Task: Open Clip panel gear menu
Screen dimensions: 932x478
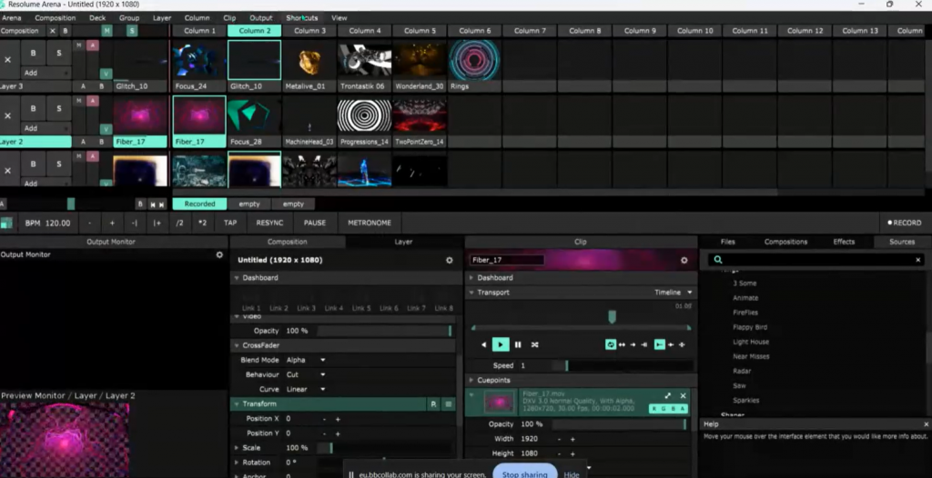Action: click(x=684, y=260)
